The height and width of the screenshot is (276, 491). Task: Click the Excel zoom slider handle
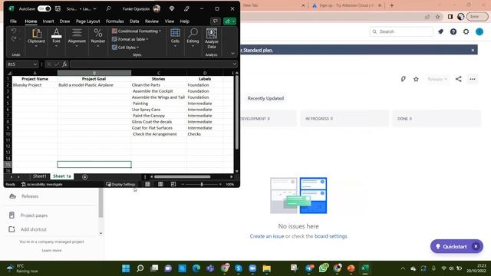click(x=202, y=184)
